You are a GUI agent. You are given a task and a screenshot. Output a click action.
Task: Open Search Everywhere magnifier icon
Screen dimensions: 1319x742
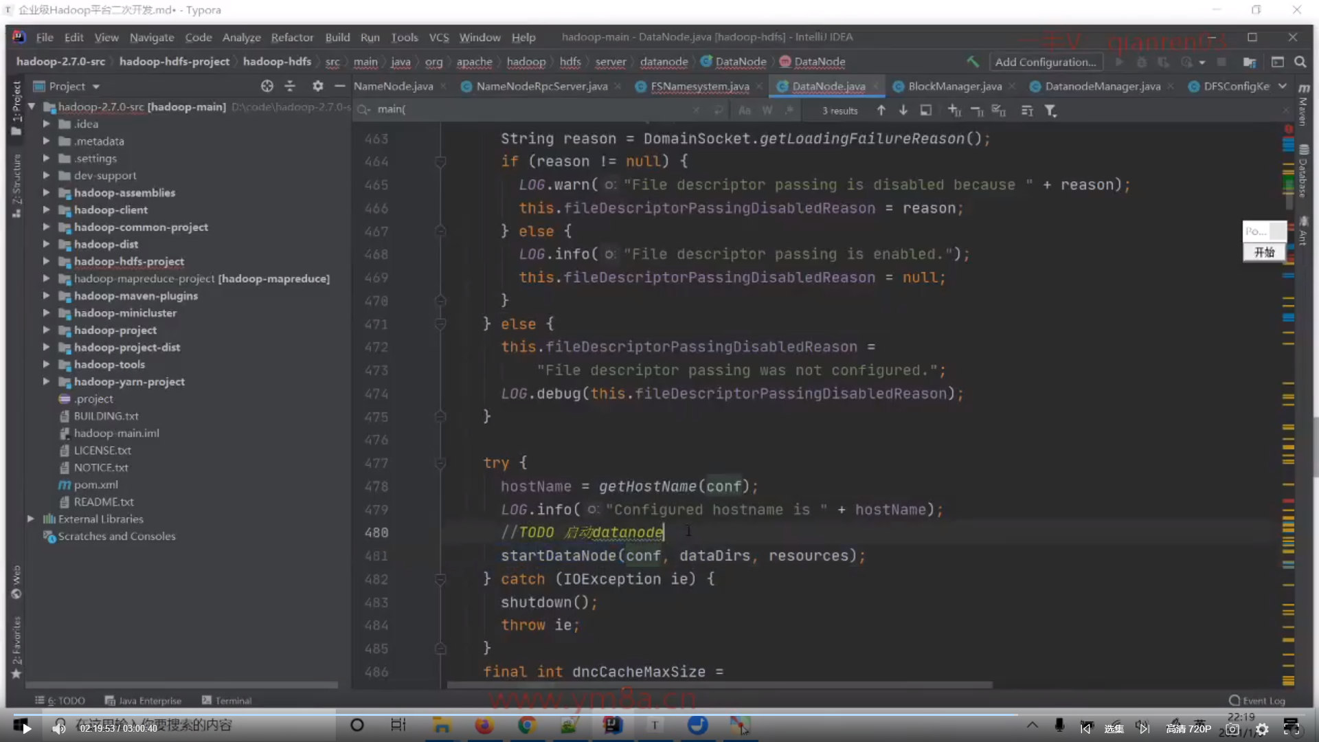(1300, 62)
